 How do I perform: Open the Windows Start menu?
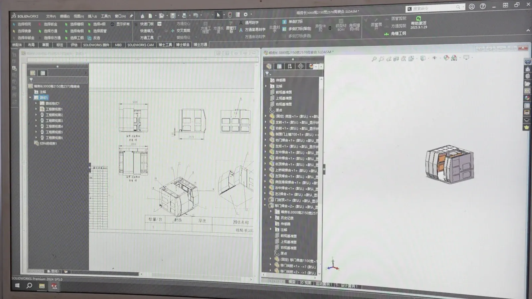pyautogui.click(x=17, y=285)
